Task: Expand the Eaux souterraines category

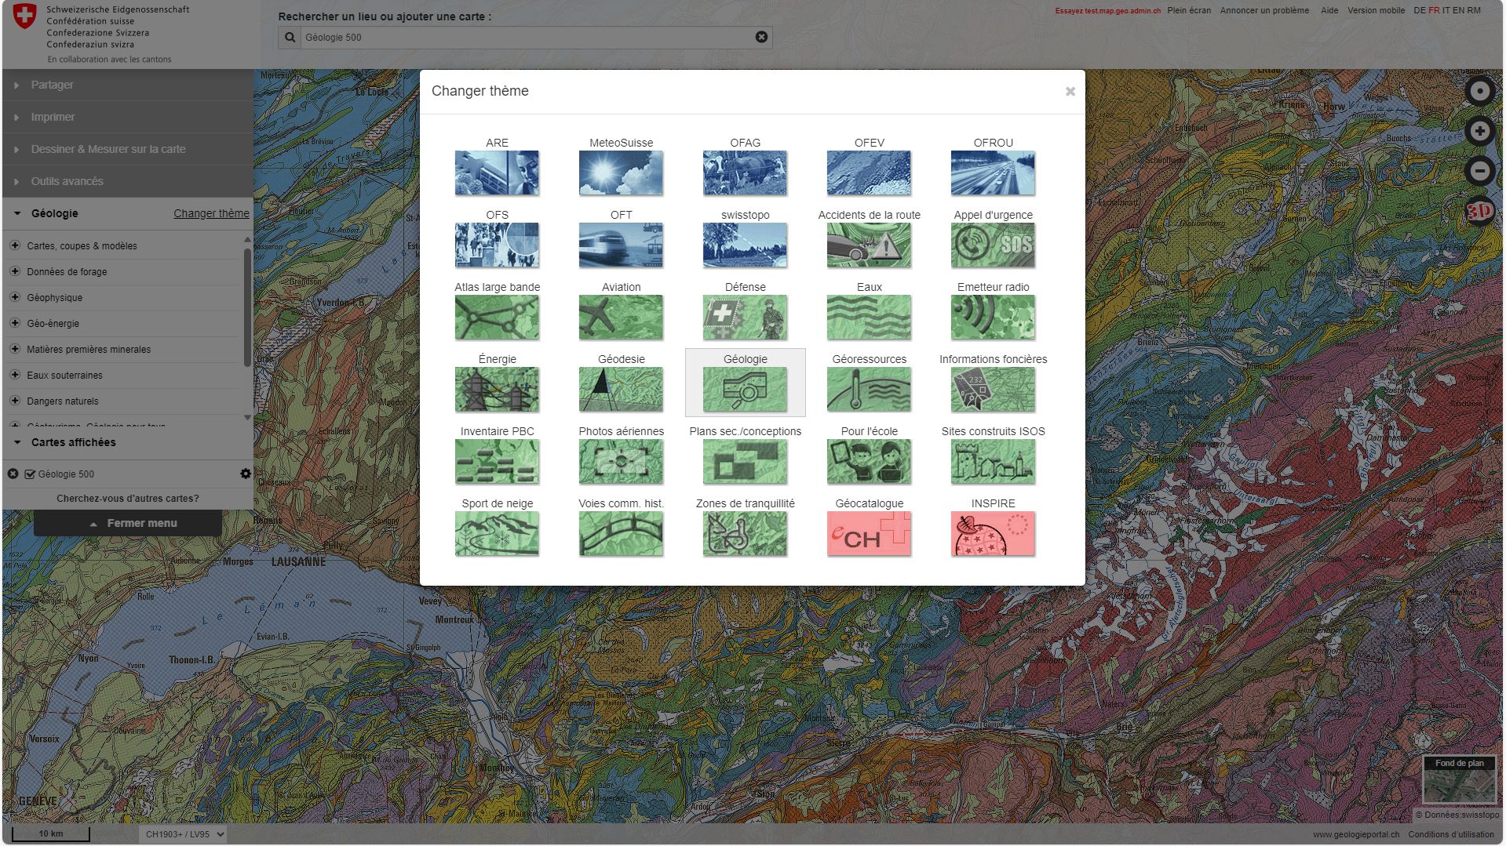Action: coord(15,375)
